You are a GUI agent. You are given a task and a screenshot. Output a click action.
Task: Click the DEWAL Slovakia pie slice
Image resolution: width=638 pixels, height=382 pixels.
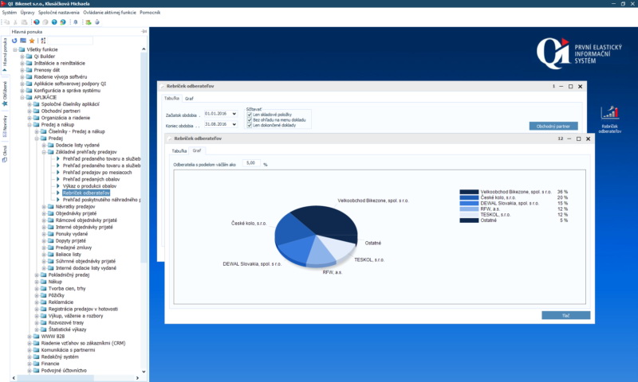pyautogui.click(x=295, y=250)
